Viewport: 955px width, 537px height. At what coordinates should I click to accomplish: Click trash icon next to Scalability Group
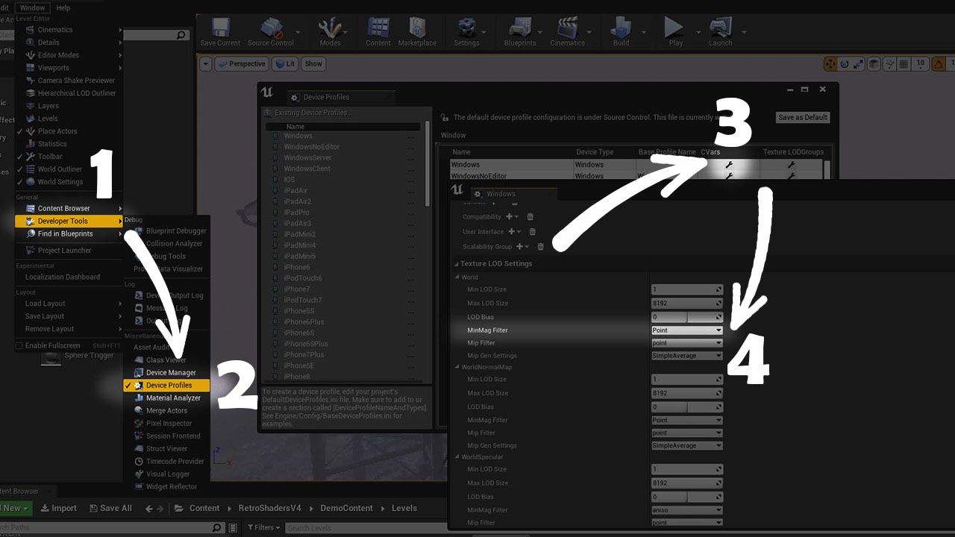coord(540,246)
